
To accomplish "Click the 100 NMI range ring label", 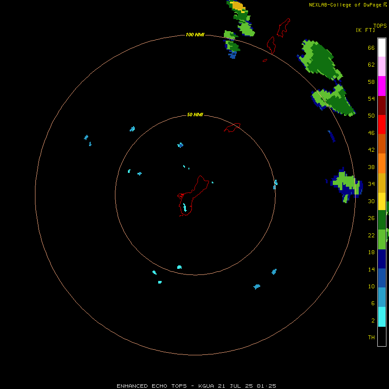I will pyautogui.click(x=195, y=35).
